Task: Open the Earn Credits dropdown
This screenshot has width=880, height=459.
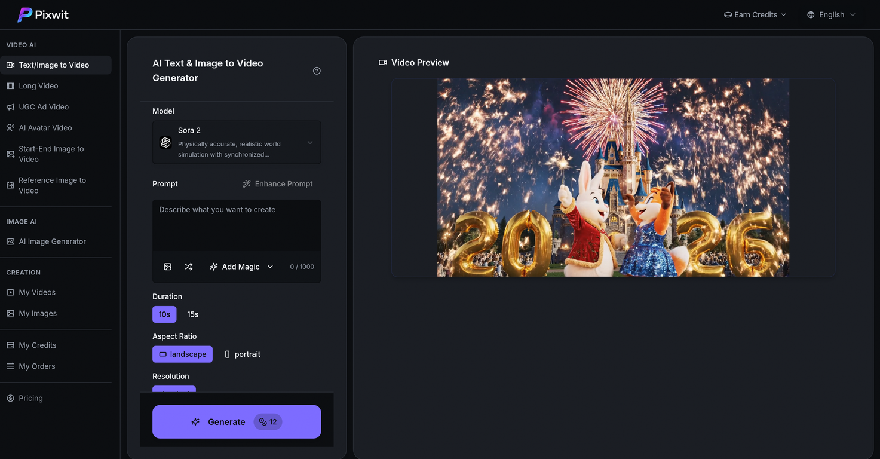Action: point(755,15)
